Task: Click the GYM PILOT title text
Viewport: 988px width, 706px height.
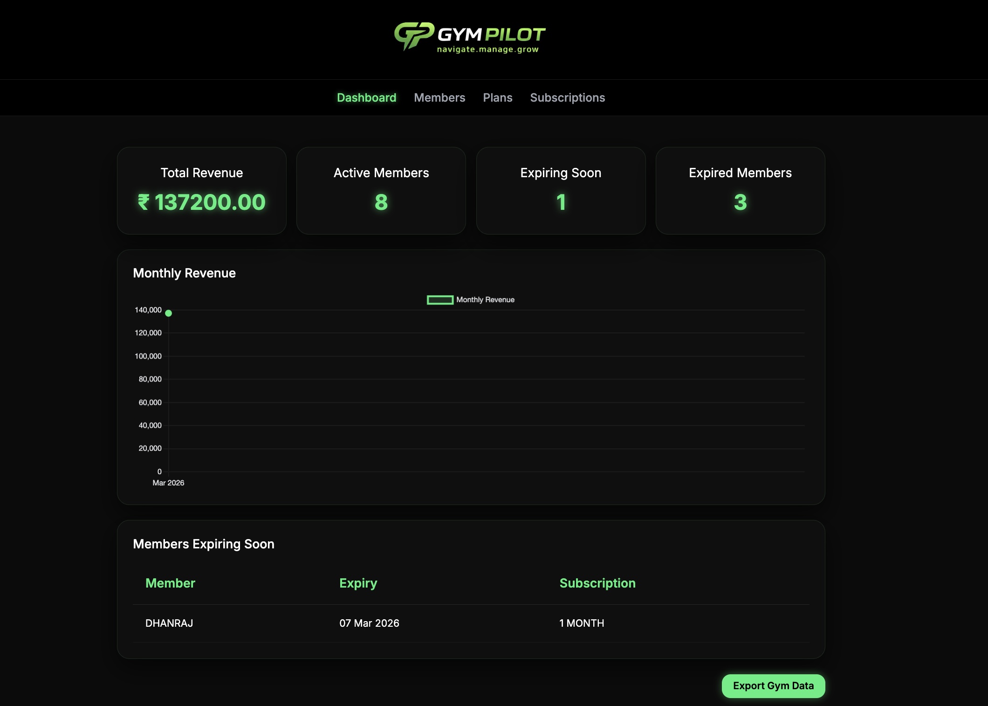Action: pyautogui.click(x=491, y=35)
